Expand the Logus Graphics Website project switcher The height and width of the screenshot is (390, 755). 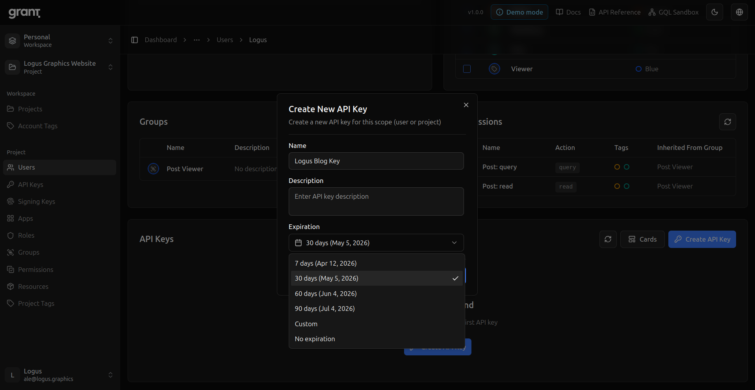pos(111,67)
